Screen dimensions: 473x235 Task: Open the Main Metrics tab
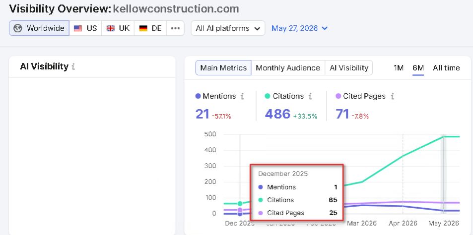click(x=223, y=68)
